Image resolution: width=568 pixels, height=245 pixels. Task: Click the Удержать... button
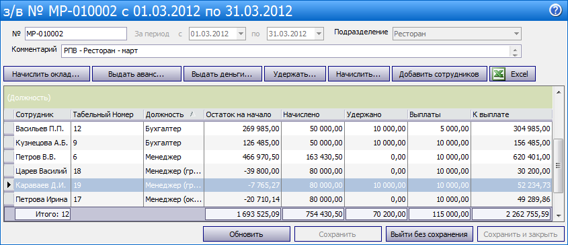(295, 74)
